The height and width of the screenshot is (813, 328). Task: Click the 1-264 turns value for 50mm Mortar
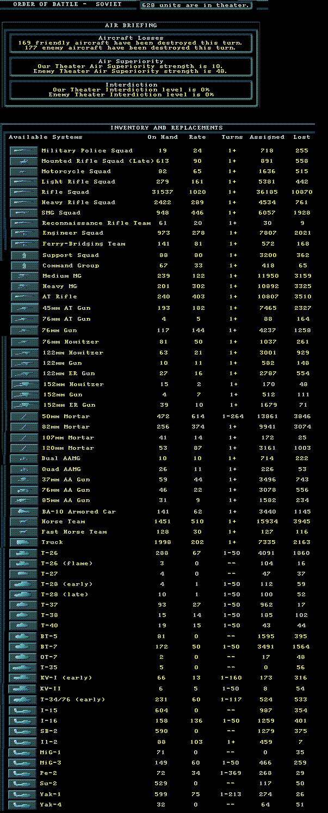(232, 417)
